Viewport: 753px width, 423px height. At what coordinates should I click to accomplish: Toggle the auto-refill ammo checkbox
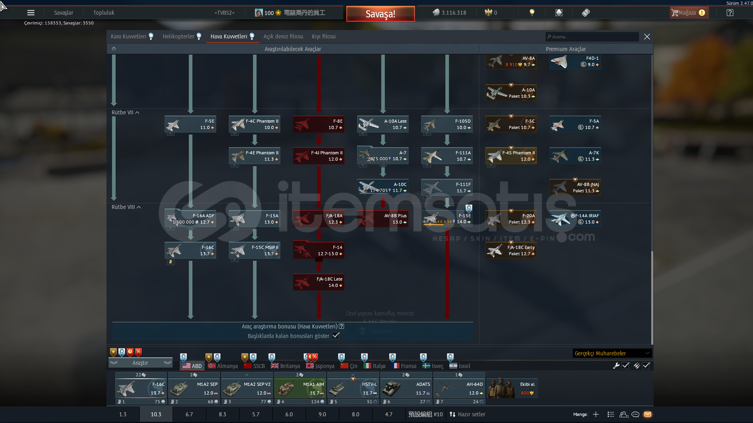click(x=646, y=366)
